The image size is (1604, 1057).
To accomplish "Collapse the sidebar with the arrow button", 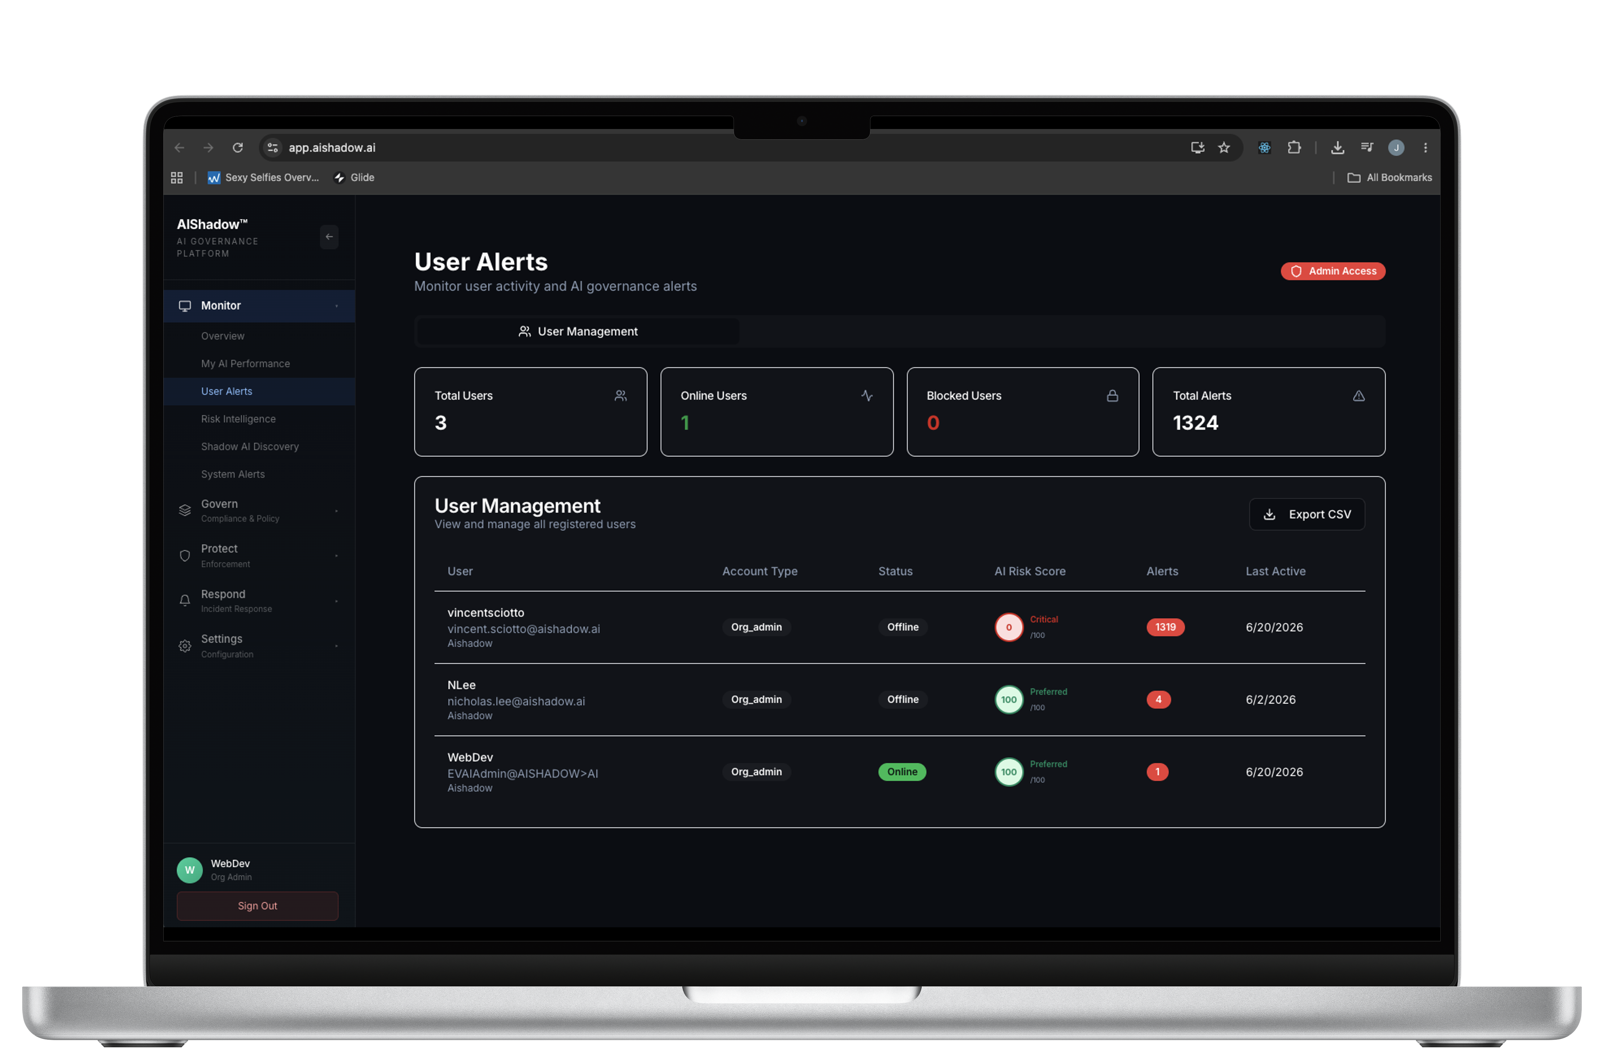I will [x=329, y=237].
